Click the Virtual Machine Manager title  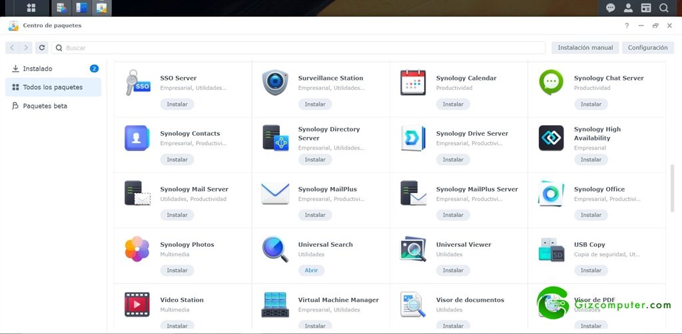point(338,299)
